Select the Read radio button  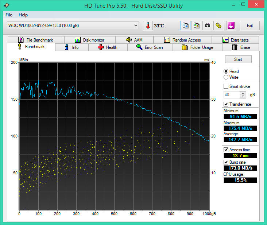(226, 71)
